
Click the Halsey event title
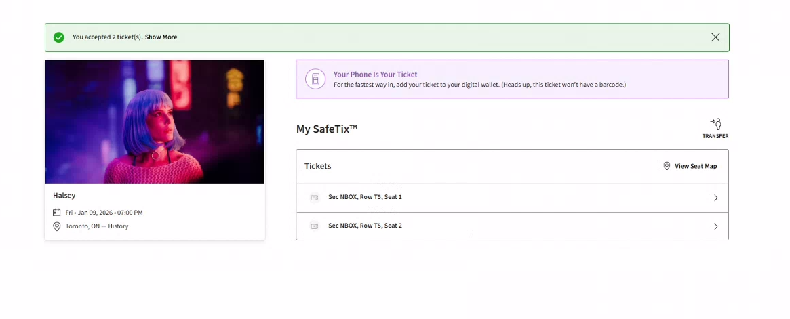[x=64, y=196]
